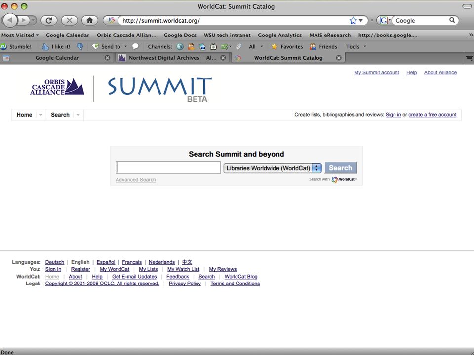Open StumbleUpon Favorites
Viewport: 474px width, 355px height.
point(287,46)
